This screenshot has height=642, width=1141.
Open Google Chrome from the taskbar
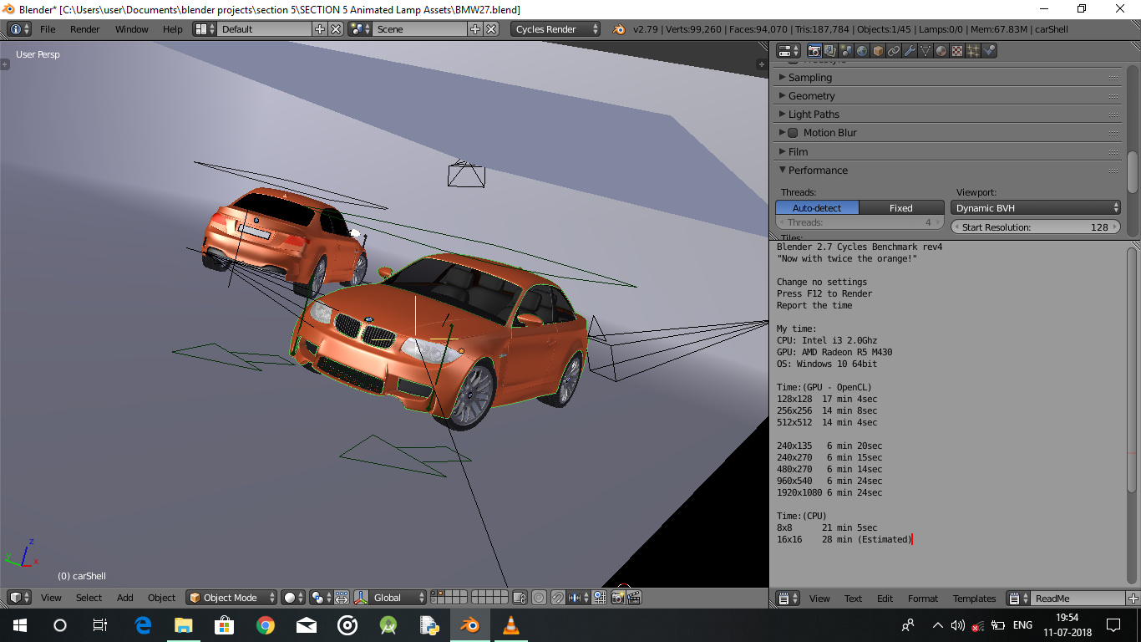tap(266, 624)
